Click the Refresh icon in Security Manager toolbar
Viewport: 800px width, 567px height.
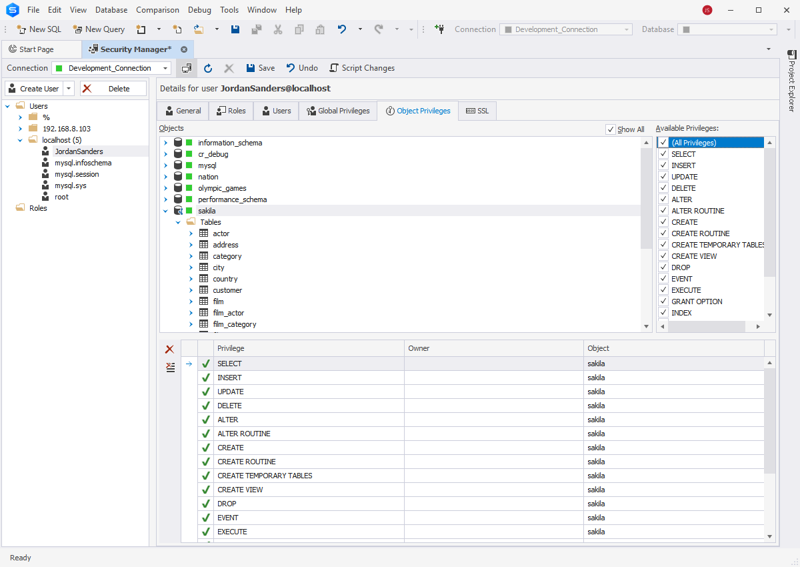[208, 68]
